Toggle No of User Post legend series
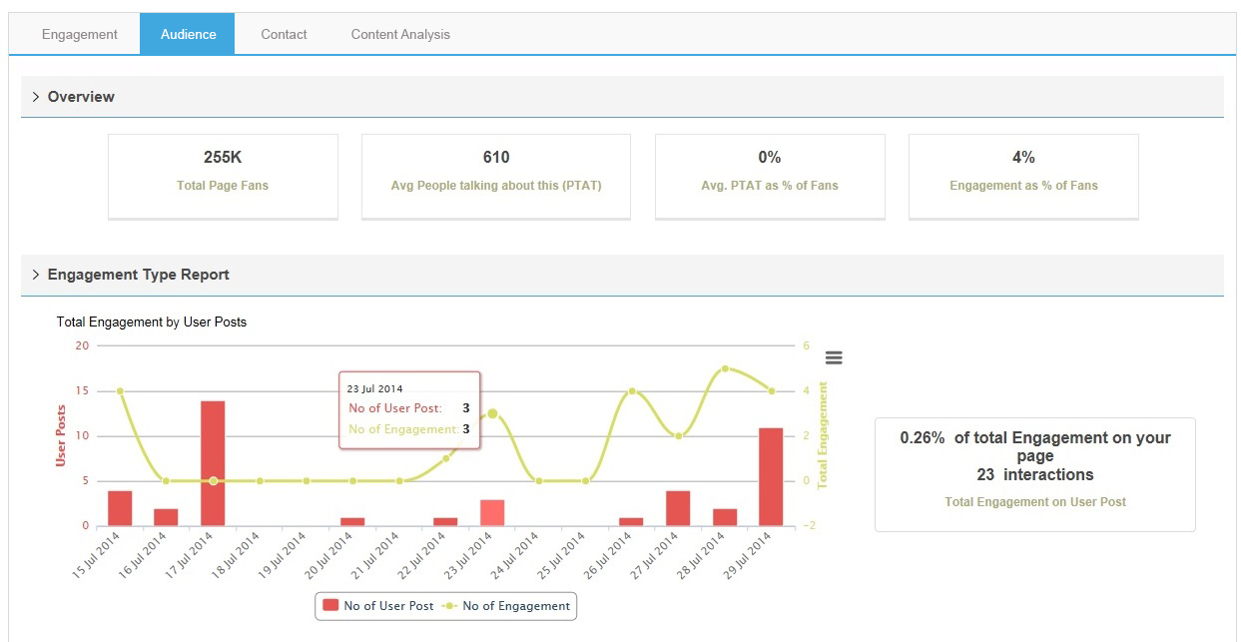 (x=378, y=606)
